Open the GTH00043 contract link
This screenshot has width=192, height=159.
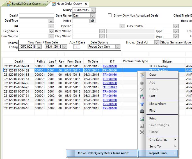point(109,87)
